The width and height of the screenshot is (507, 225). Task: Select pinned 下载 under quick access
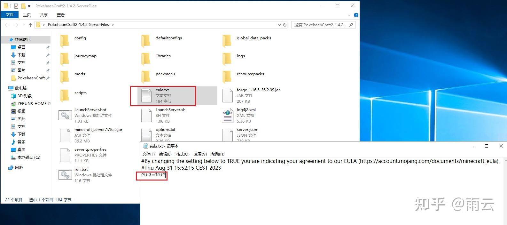(x=21, y=55)
